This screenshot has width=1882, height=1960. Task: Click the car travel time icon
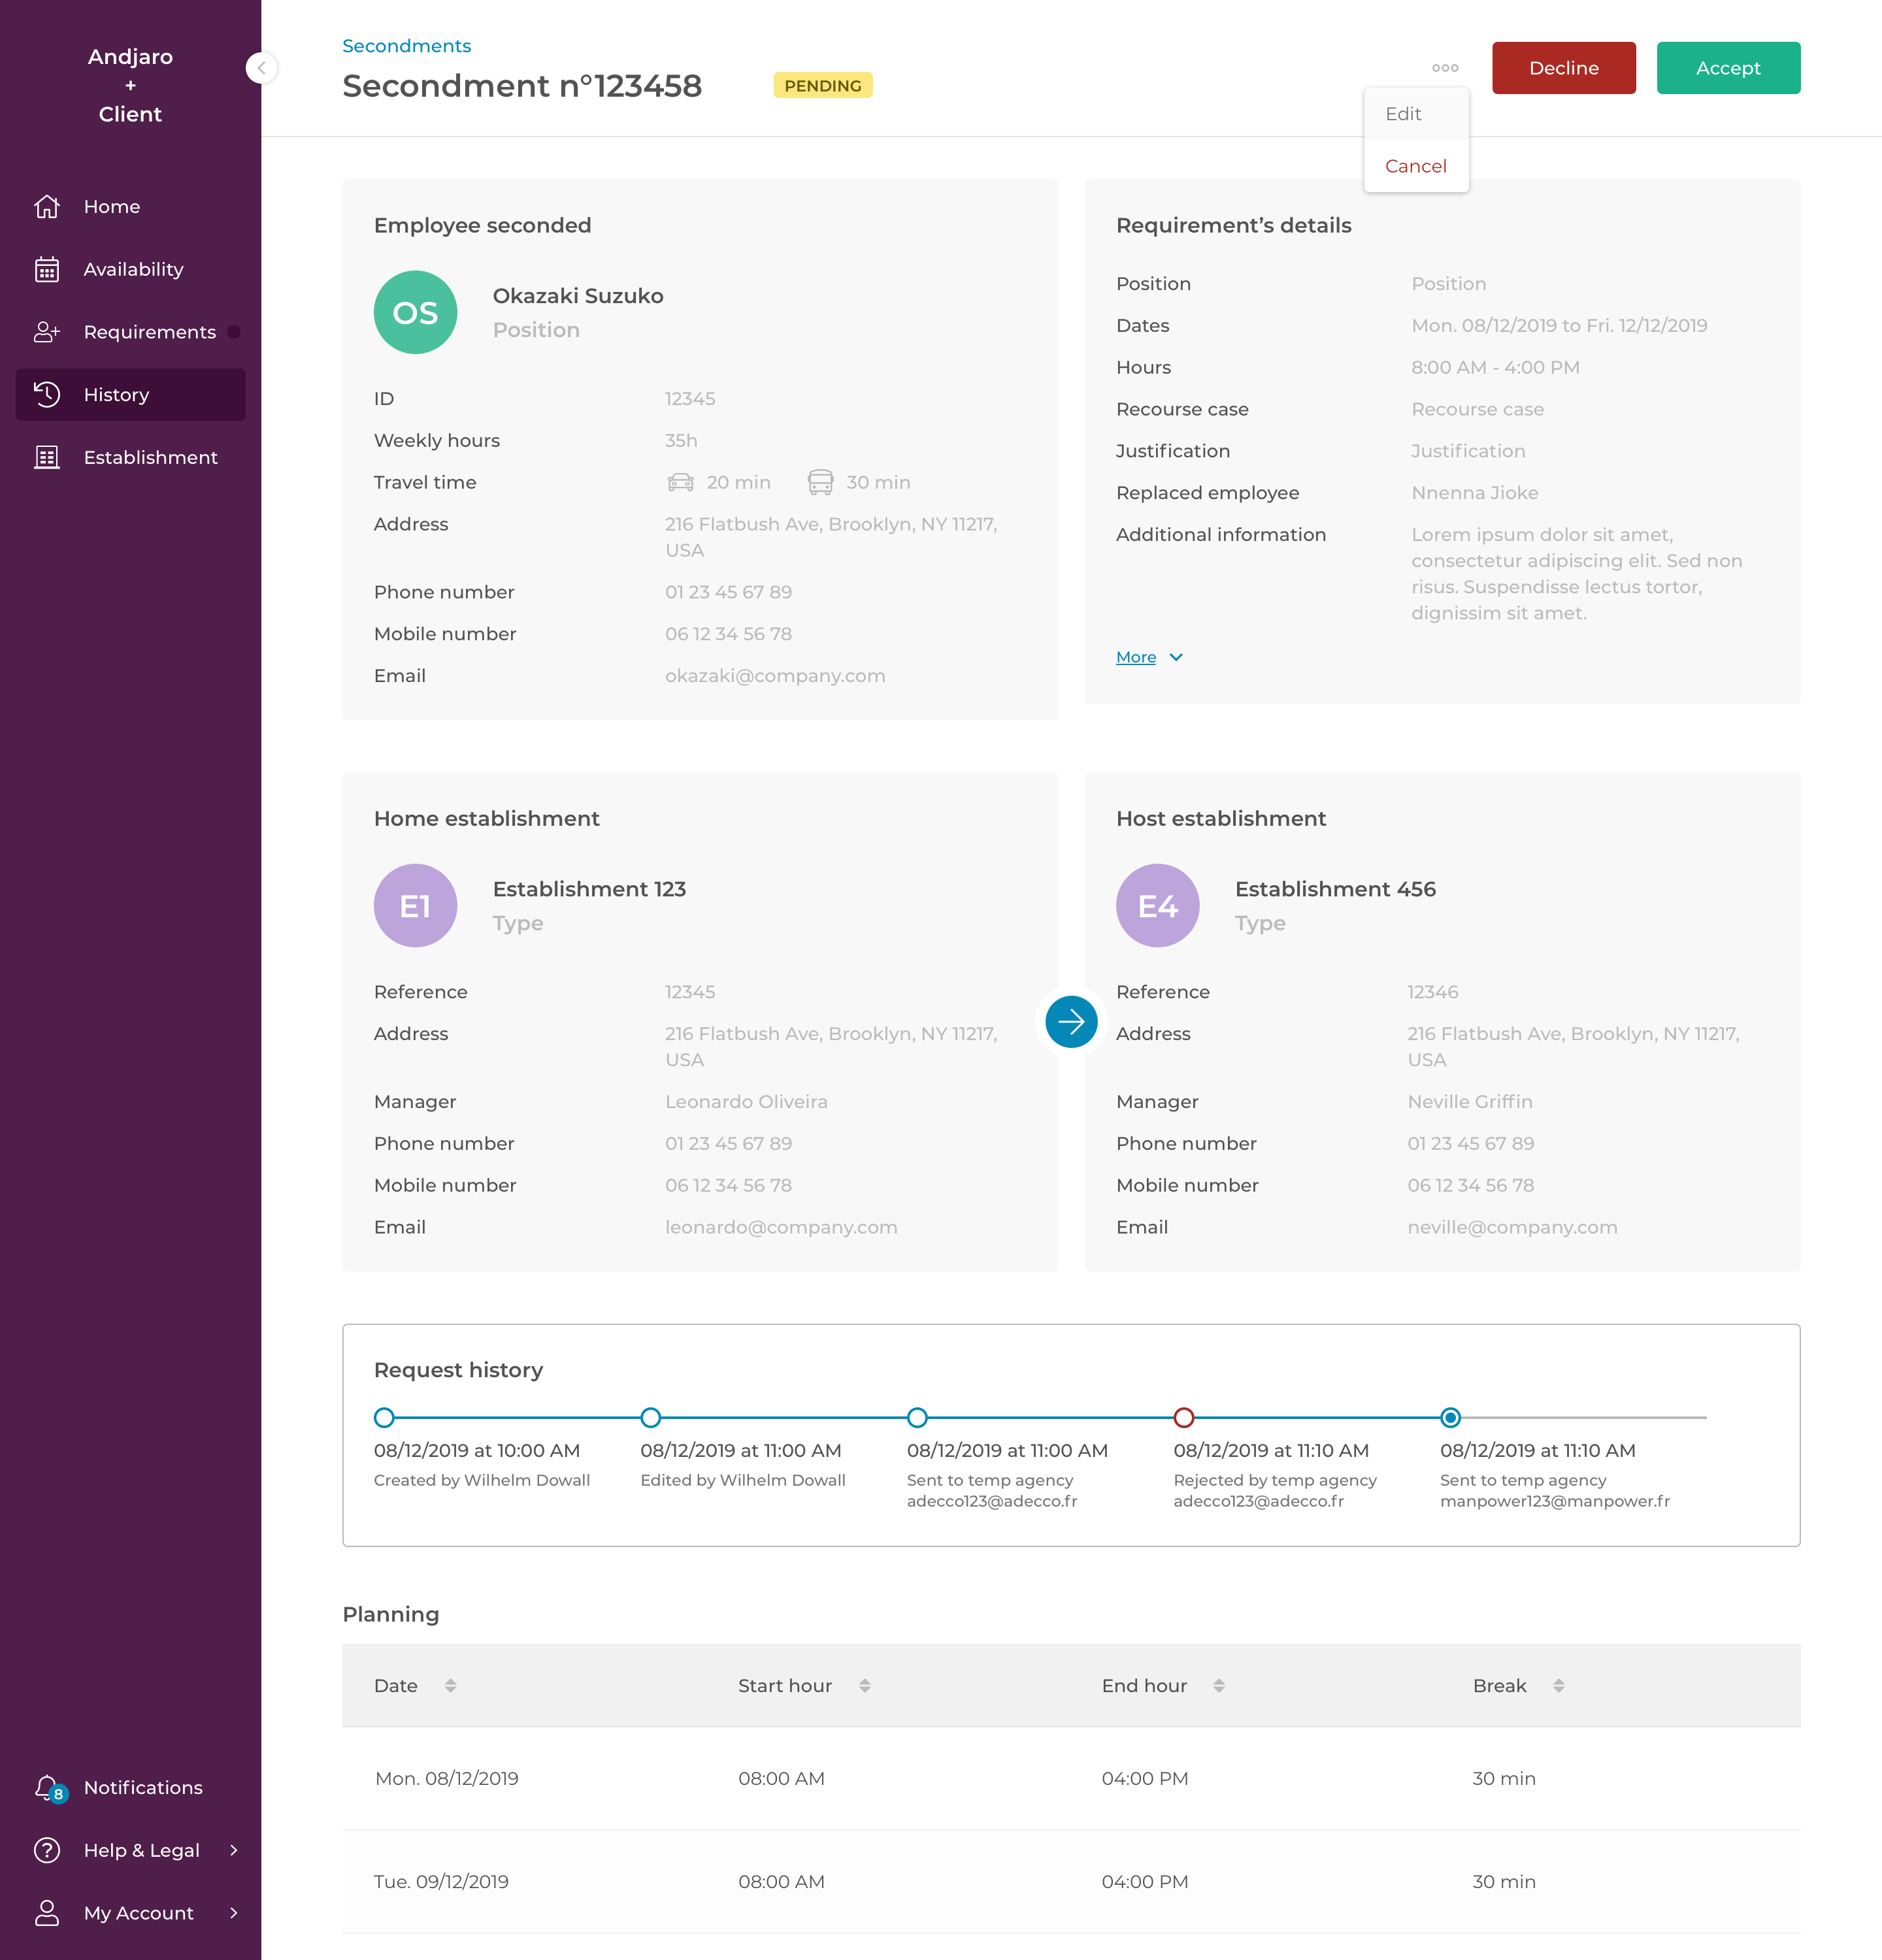[x=680, y=482]
